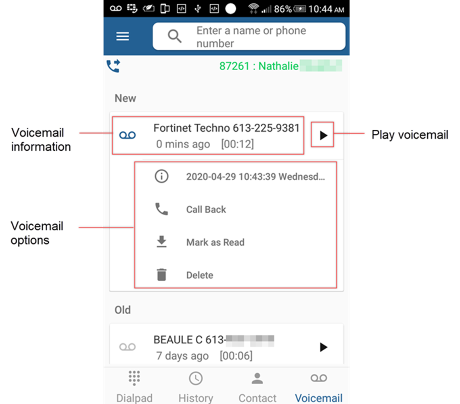Choose Call Back from voicemail options
The height and width of the screenshot is (404, 460).
click(x=206, y=209)
